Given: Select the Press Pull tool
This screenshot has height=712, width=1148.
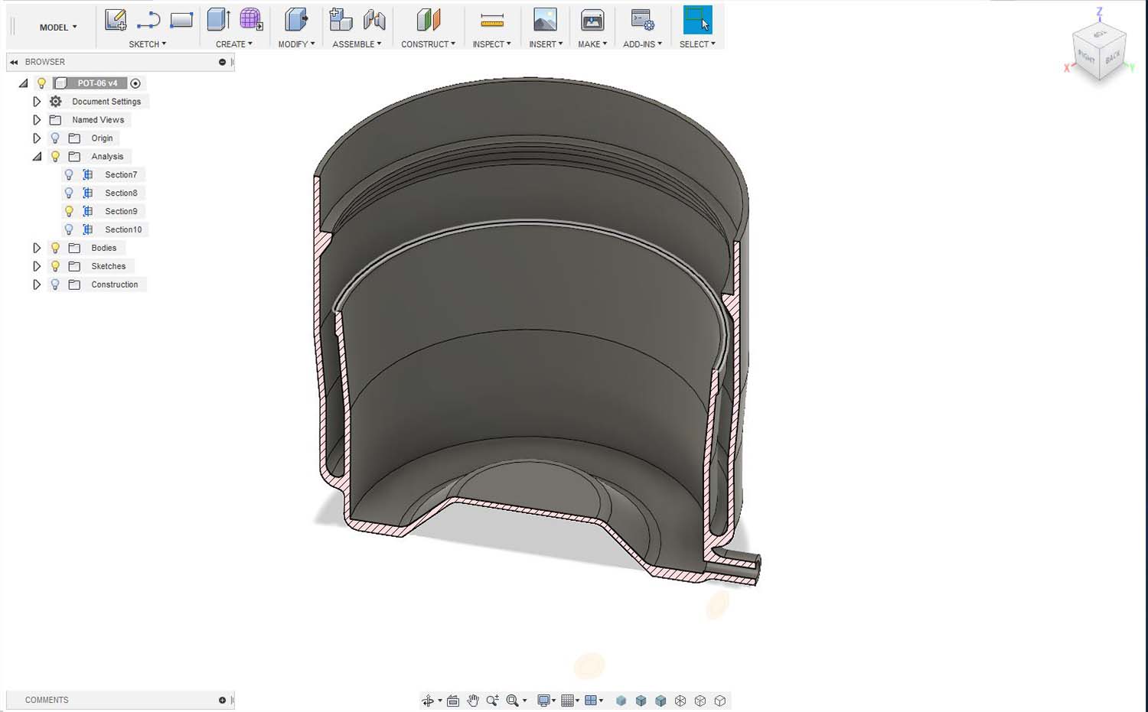Looking at the screenshot, I should (296, 20).
